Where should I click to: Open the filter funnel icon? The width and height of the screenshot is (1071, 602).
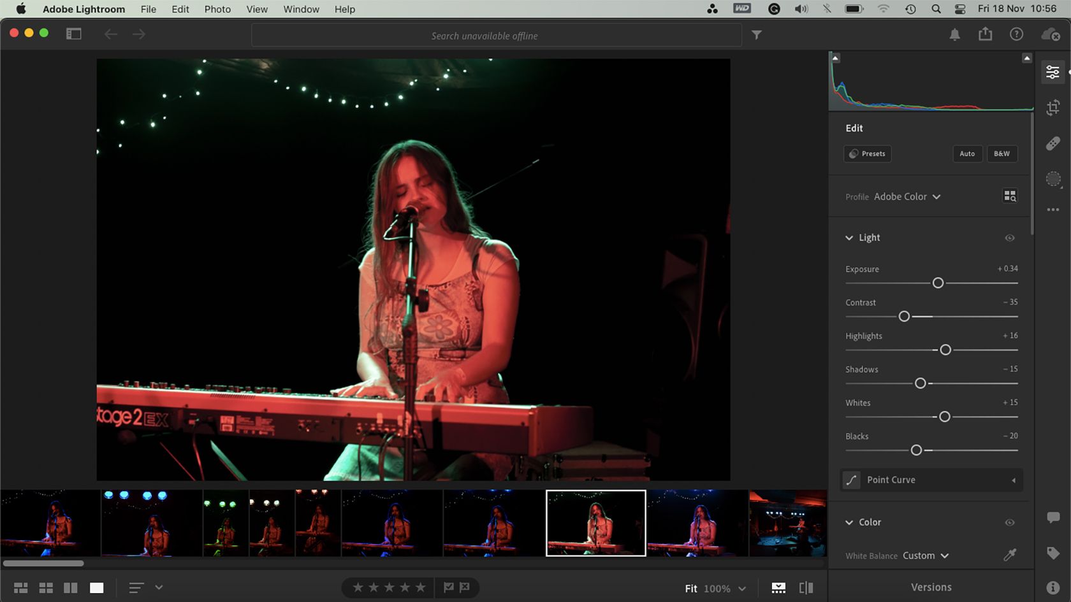coord(756,35)
